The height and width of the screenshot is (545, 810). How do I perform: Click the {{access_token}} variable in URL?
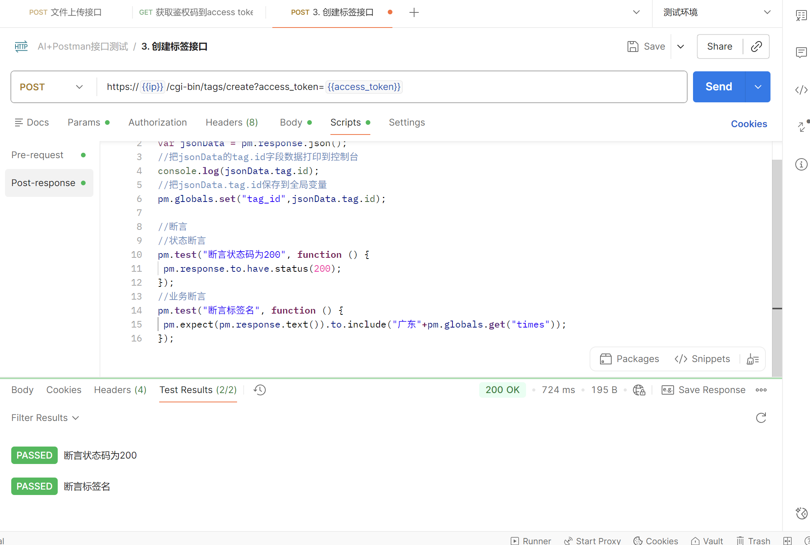coord(364,87)
